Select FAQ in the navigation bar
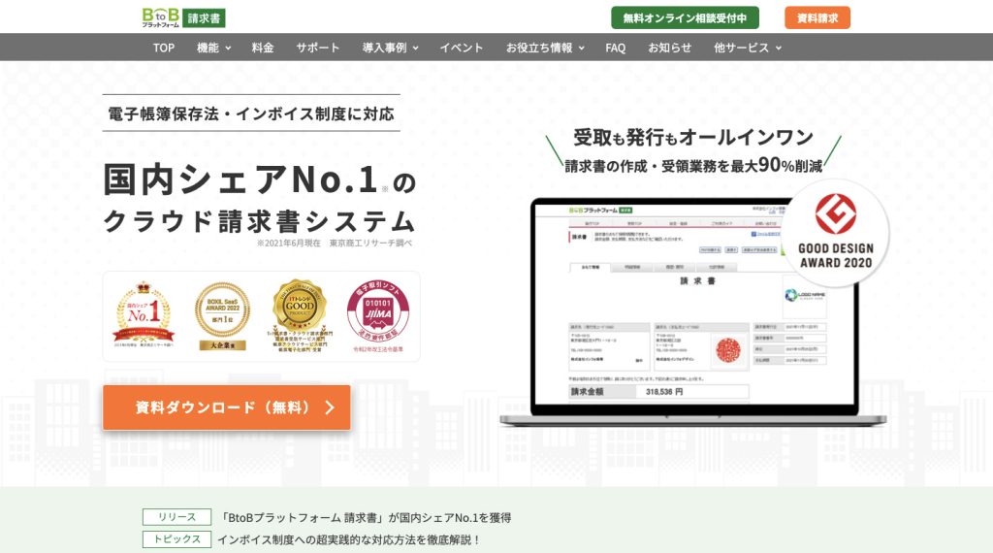Screen dimensions: 993x553 (x=616, y=48)
